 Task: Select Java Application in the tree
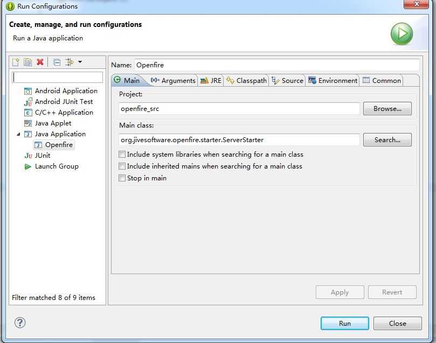pyautogui.click(x=60, y=134)
